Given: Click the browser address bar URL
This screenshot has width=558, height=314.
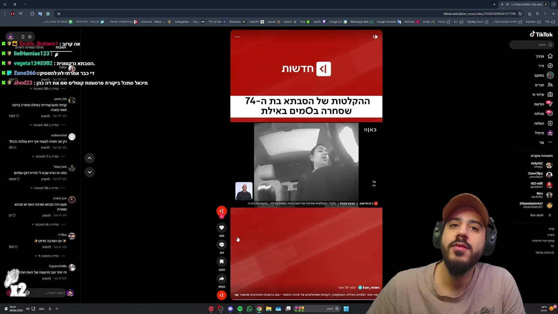Looking at the screenshot, I should [480, 14].
